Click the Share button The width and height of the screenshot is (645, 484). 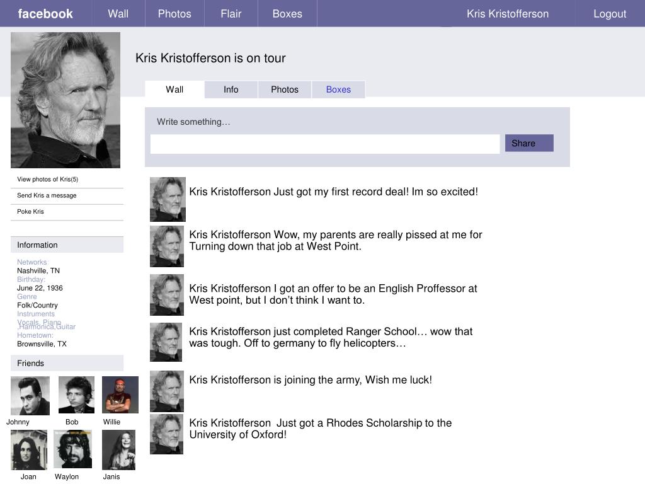click(x=529, y=143)
